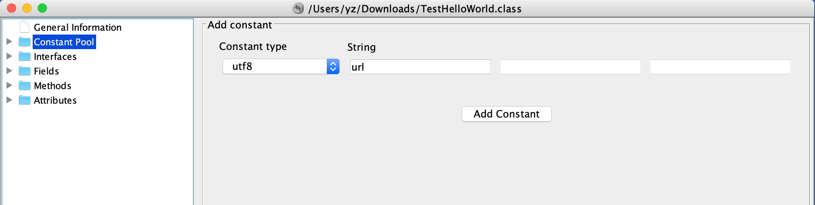Open the Constant type utf8 dropdown

281,66
